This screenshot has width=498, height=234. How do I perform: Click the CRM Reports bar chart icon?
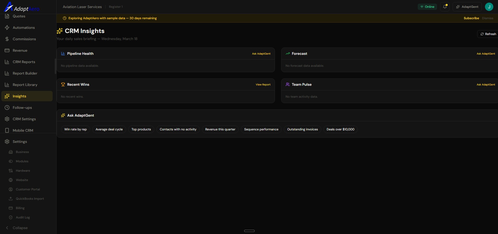tap(7, 62)
